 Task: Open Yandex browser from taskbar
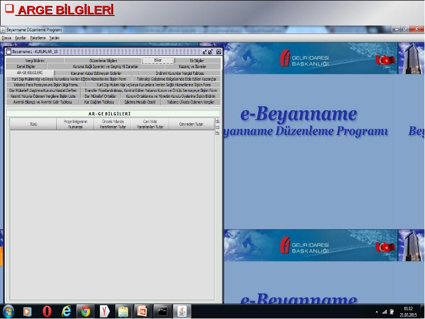tap(104, 312)
